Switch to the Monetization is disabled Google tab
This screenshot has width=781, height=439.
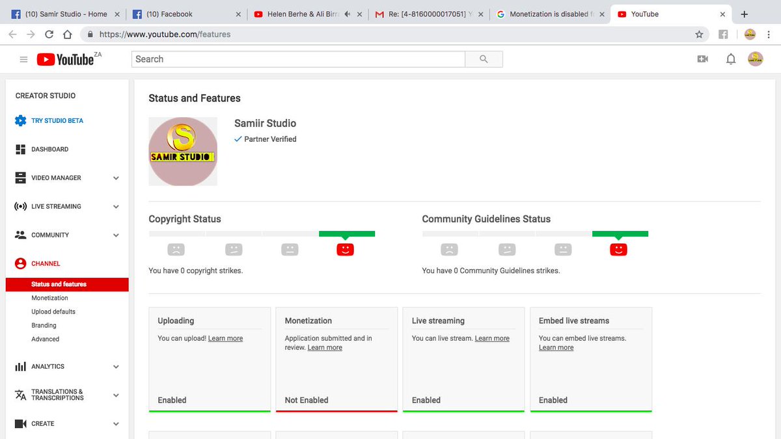[550, 14]
